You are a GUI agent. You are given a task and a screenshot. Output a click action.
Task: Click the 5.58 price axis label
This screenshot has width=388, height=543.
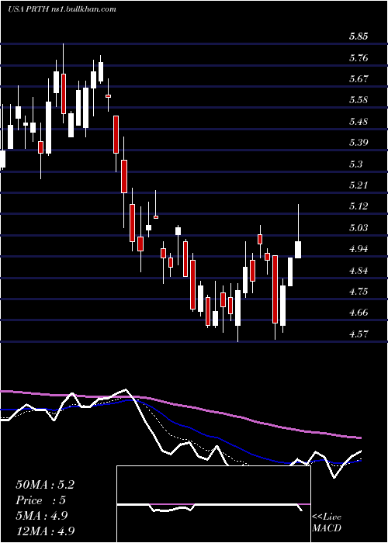(x=359, y=100)
